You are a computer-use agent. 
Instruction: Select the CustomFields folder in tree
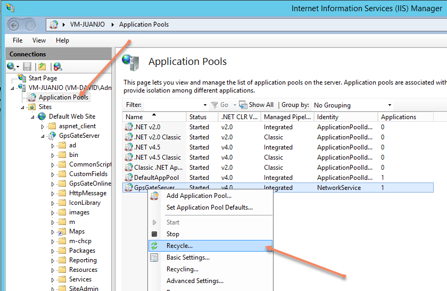88,174
